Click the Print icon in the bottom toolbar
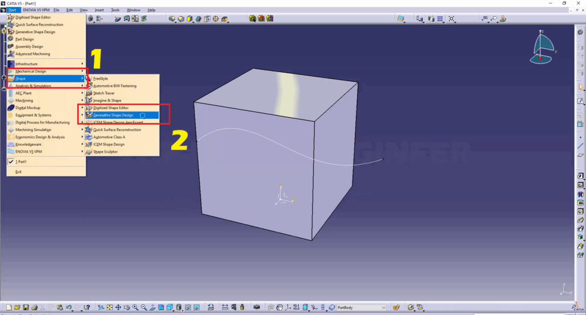Image resolution: width=586 pixels, height=315 pixels. coord(34,308)
